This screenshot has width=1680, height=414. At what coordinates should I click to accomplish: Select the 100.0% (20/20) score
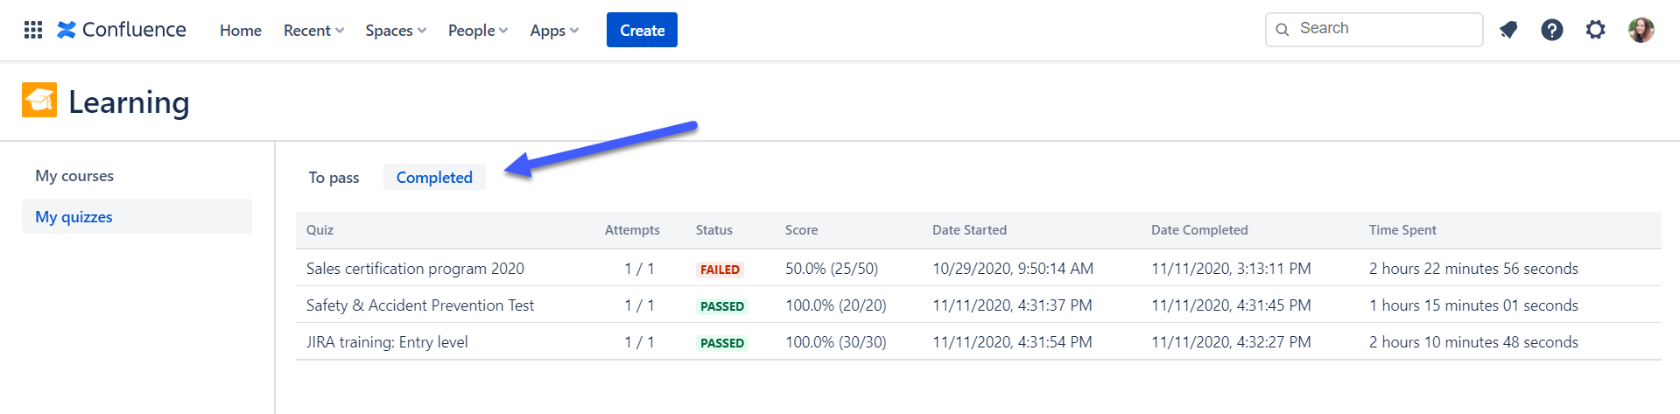836,305
